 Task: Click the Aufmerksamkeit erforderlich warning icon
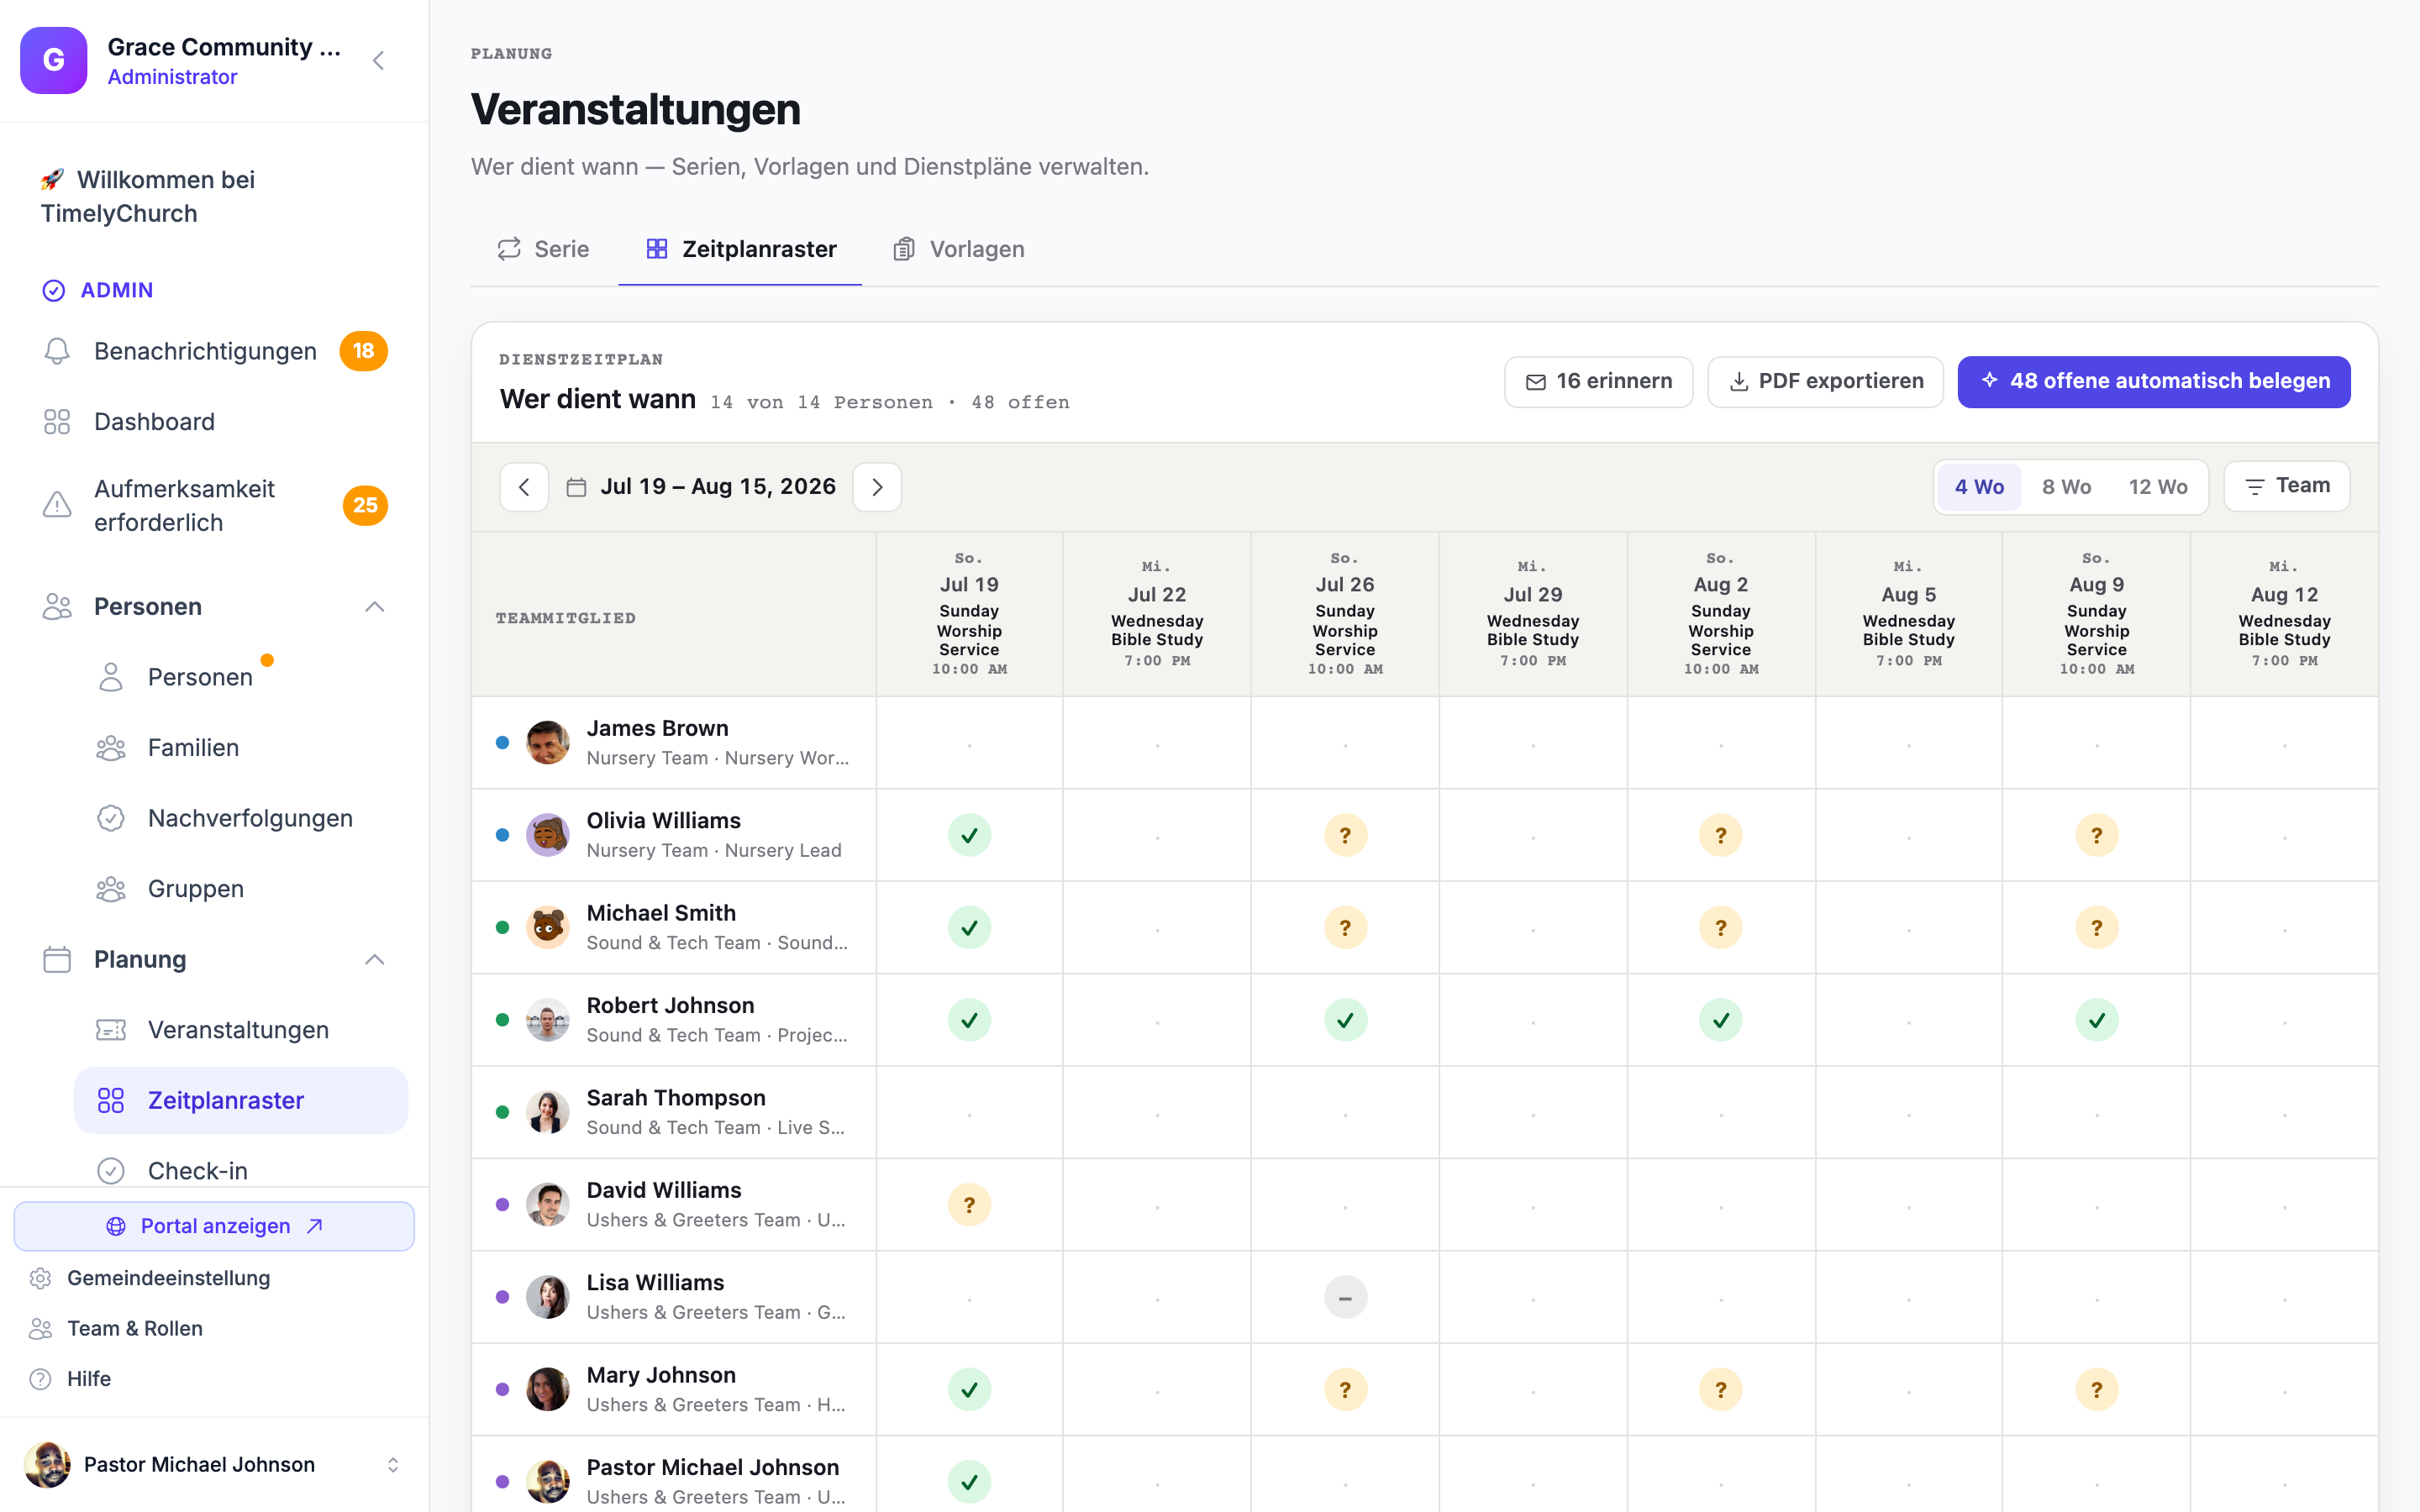pyautogui.click(x=57, y=505)
